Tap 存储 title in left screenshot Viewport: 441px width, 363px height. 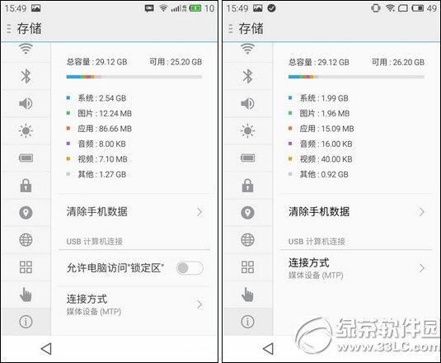29,29
